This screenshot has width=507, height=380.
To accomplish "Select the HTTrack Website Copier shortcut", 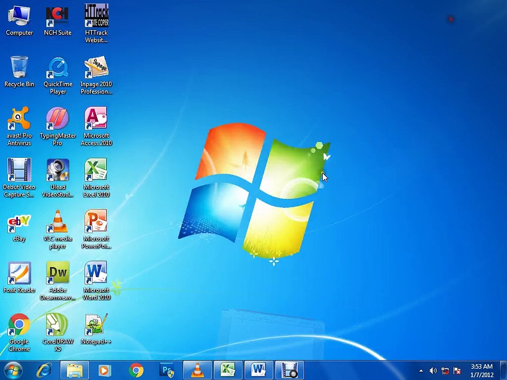I will pos(96,24).
